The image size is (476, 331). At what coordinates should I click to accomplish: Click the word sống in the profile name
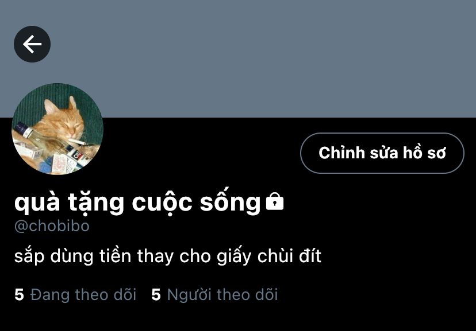(230, 203)
